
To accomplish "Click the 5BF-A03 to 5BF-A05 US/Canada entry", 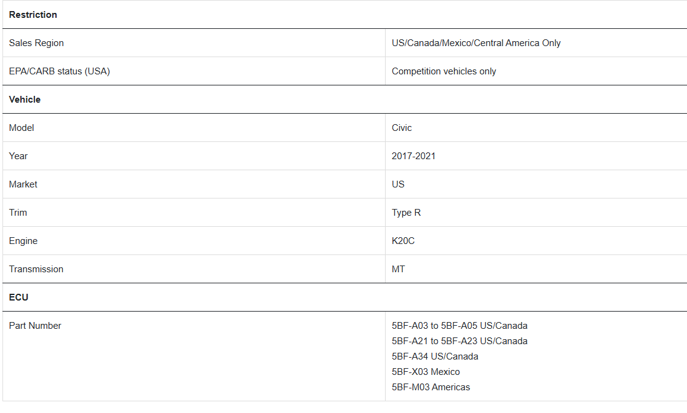I will (x=459, y=325).
